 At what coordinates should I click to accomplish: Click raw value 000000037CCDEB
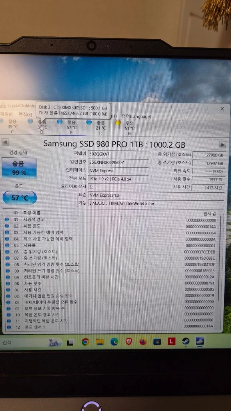(200, 252)
